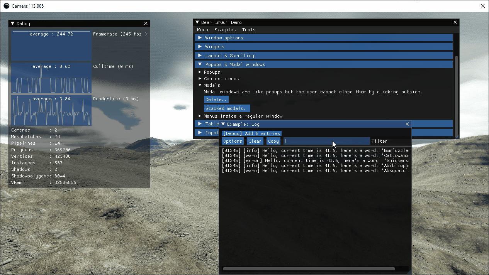The image size is (489, 275).
Task: Collapse the Debug window with its triangle
Action: [12, 24]
